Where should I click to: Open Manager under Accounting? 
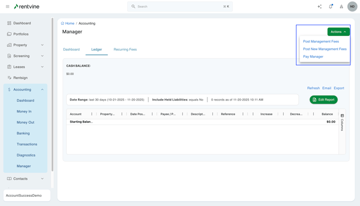pyautogui.click(x=24, y=166)
